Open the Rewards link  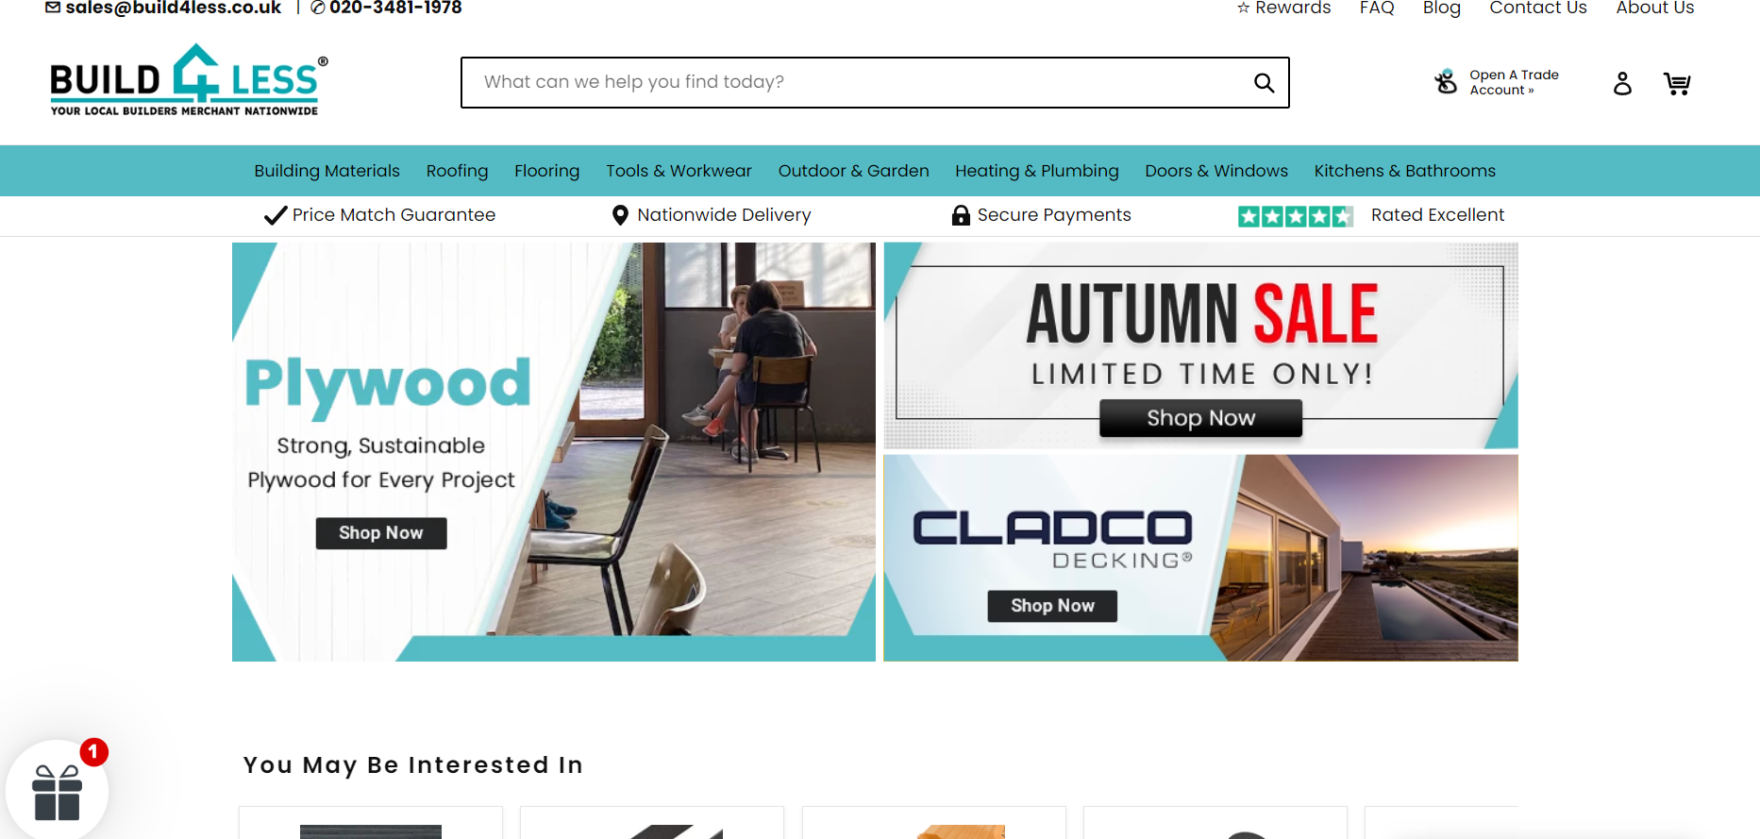tap(1283, 8)
